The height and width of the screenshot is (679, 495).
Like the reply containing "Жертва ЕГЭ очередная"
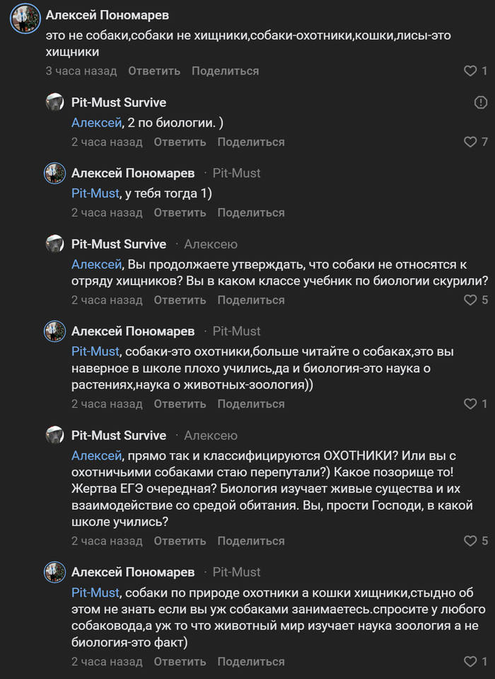[x=470, y=541]
